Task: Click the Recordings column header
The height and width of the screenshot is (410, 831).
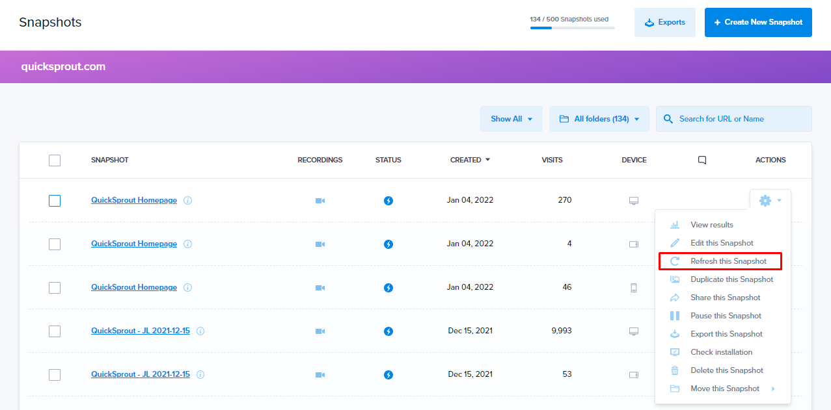Action: coord(320,160)
